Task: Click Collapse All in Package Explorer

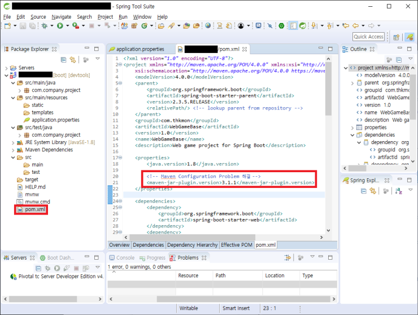Action: (x=63, y=59)
